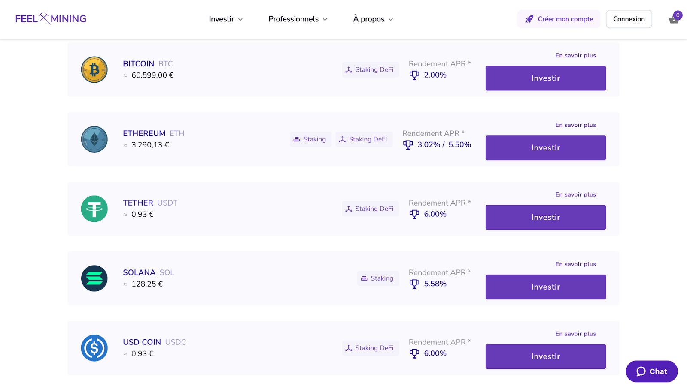This screenshot has height=389, width=687.
Task: Open En savoir plus for USD Coin
Action: pyautogui.click(x=576, y=334)
